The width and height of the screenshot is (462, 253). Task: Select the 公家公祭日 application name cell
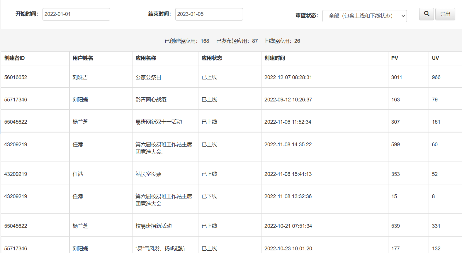148,77
